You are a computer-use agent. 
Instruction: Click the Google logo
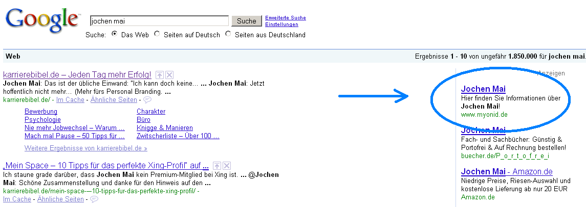tap(42, 22)
